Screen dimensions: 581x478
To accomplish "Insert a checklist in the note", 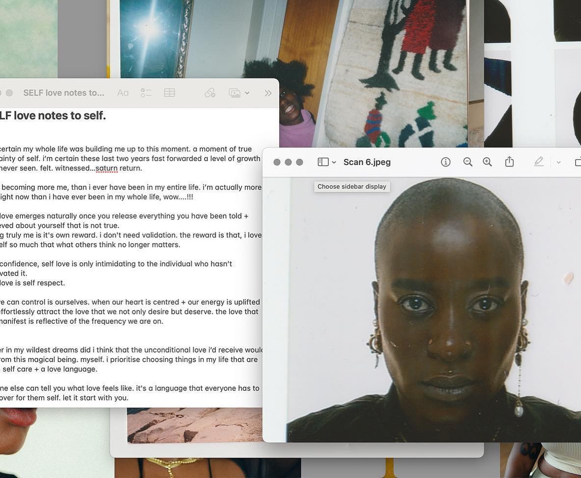I will (x=146, y=93).
